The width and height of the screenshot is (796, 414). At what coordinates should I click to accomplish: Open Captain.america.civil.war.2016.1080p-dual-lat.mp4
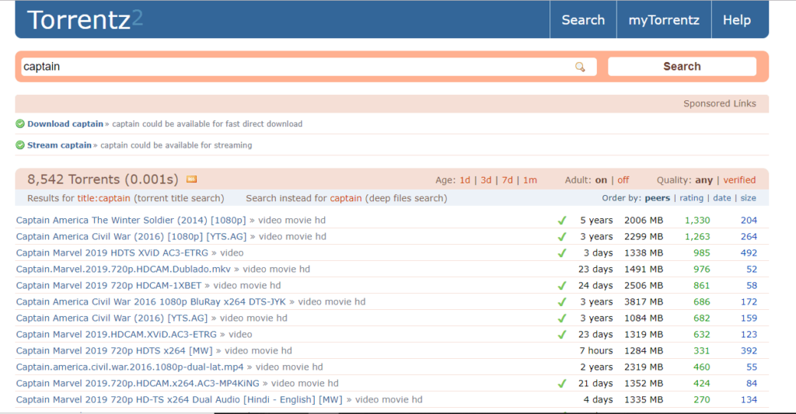point(130,367)
